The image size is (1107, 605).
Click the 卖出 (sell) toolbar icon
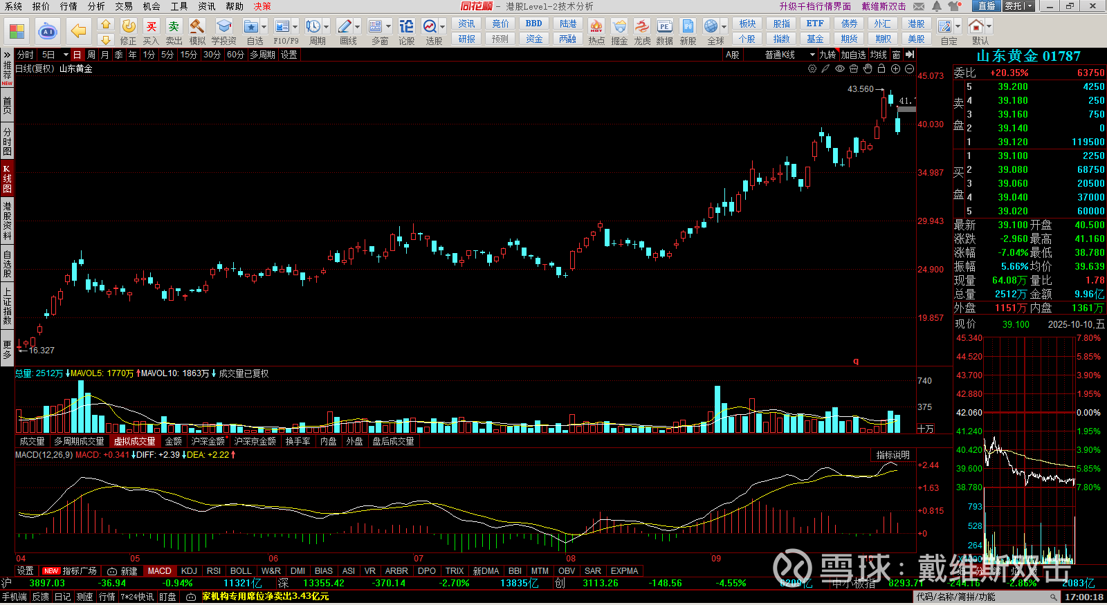(x=174, y=31)
